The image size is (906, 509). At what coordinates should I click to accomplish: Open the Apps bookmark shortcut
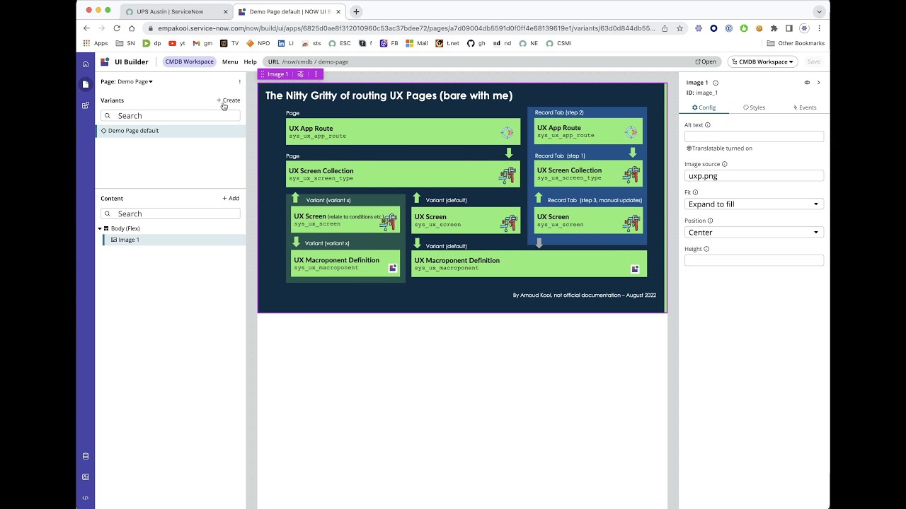click(96, 43)
